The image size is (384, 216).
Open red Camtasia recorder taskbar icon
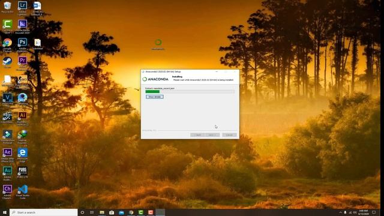[x=151, y=212]
